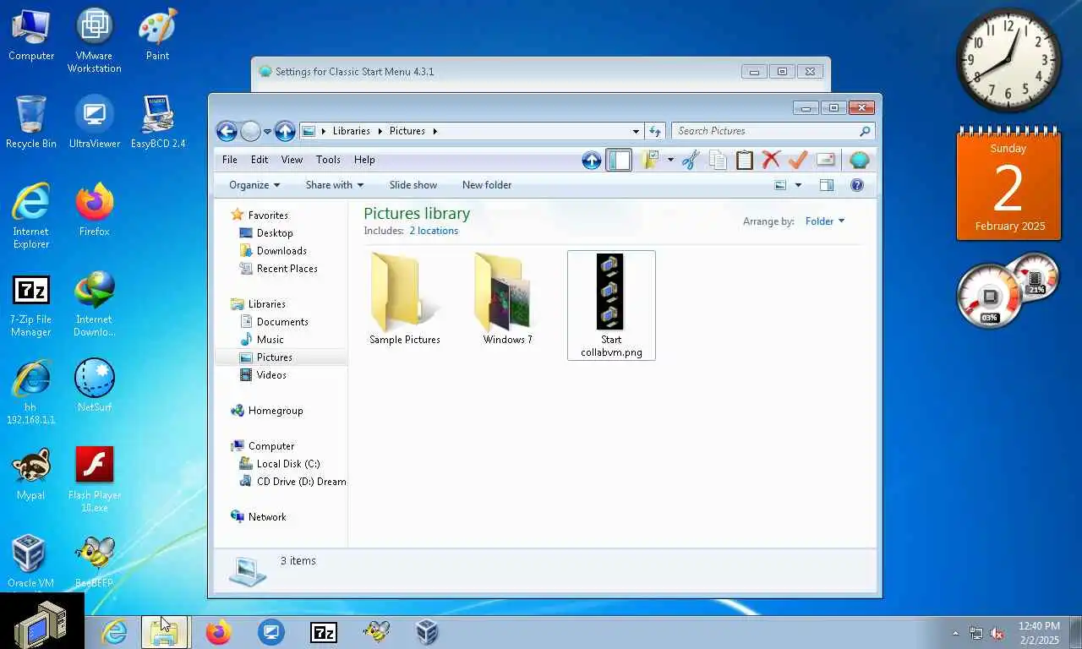
Task: Click the magnifier icon in search box
Action: point(865,131)
